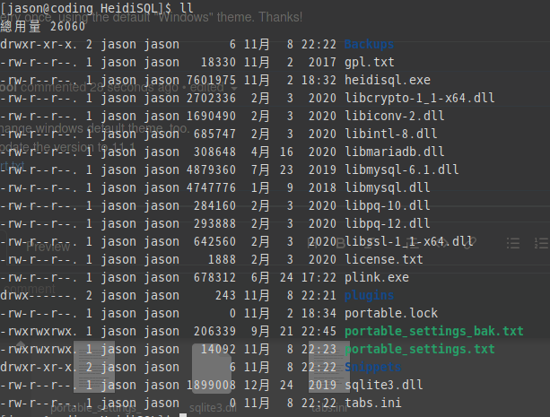Click the timestamp 18:32 on heidisql.exe row

[x=319, y=80]
